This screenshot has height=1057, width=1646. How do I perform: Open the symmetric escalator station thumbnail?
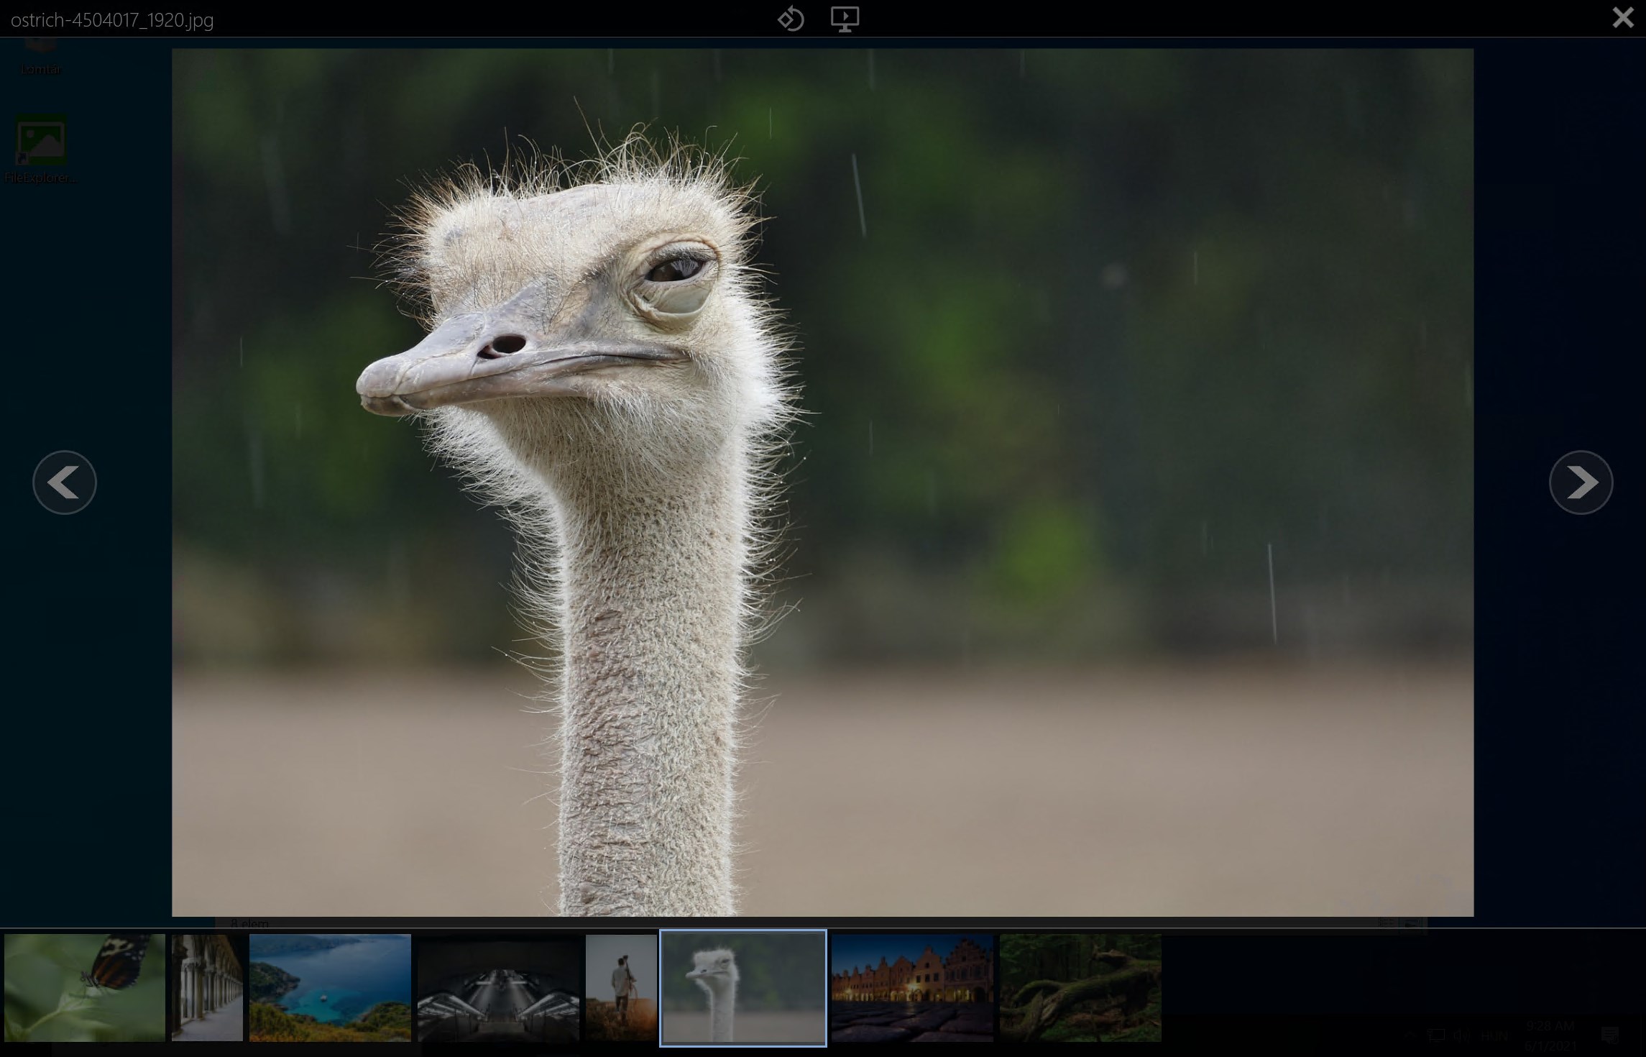[x=498, y=987]
